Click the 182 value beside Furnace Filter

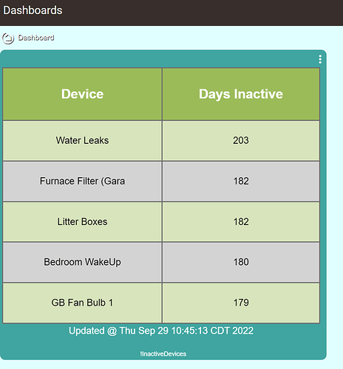(241, 182)
